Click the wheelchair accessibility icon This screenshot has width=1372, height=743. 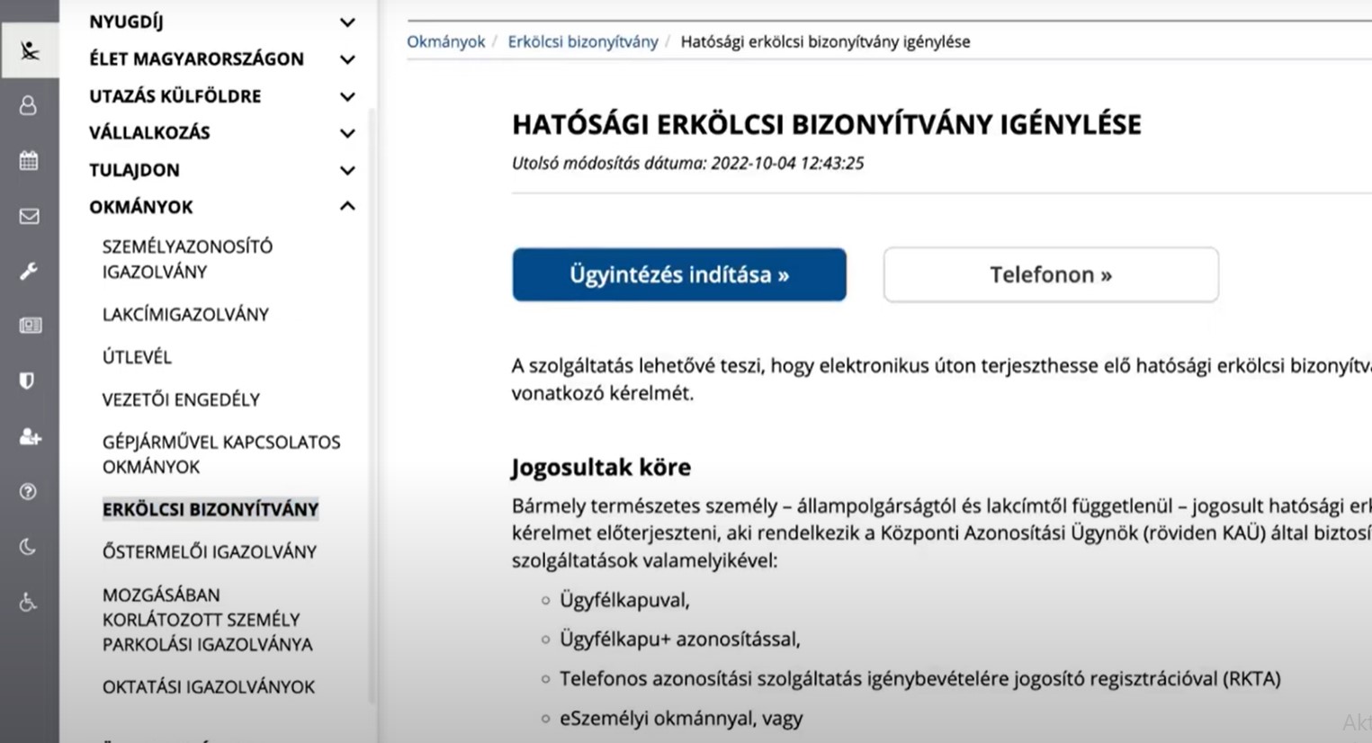click(28, 602)
